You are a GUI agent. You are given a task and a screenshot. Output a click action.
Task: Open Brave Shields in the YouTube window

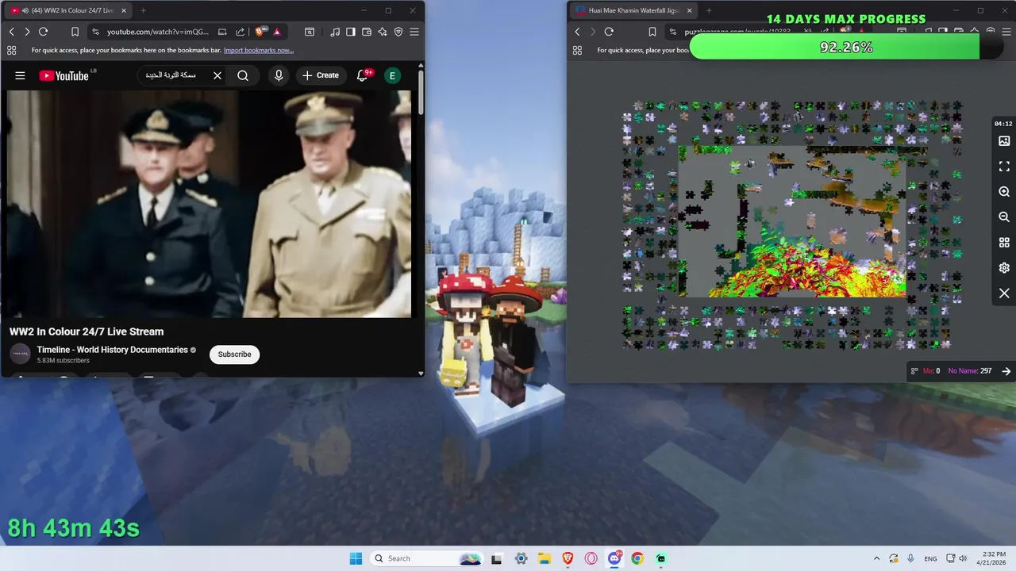click(260, 32)
